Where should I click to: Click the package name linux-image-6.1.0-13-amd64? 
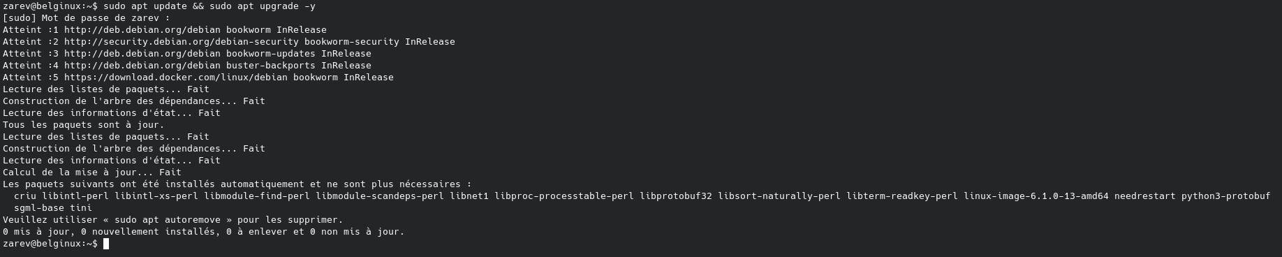(1036, 196)
